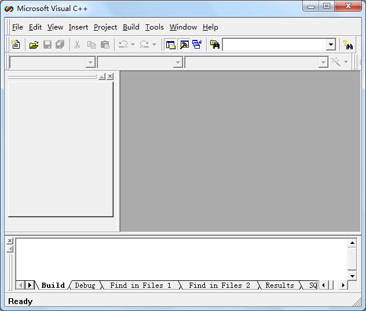
Task: Click the Undo arrow icon
Action: [x=123, y=45]
